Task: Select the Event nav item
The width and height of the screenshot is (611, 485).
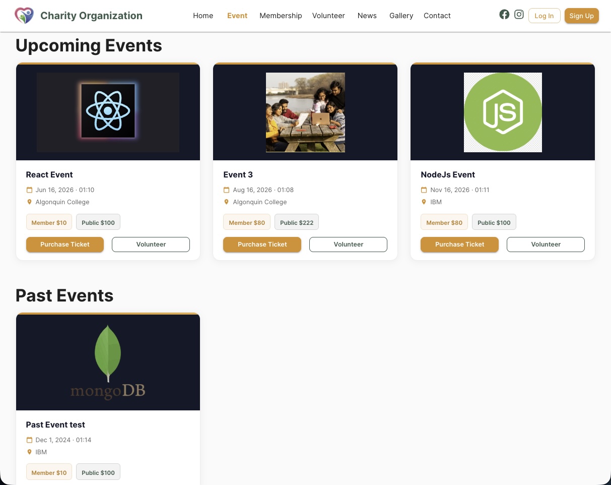Action: coord(237,16)
